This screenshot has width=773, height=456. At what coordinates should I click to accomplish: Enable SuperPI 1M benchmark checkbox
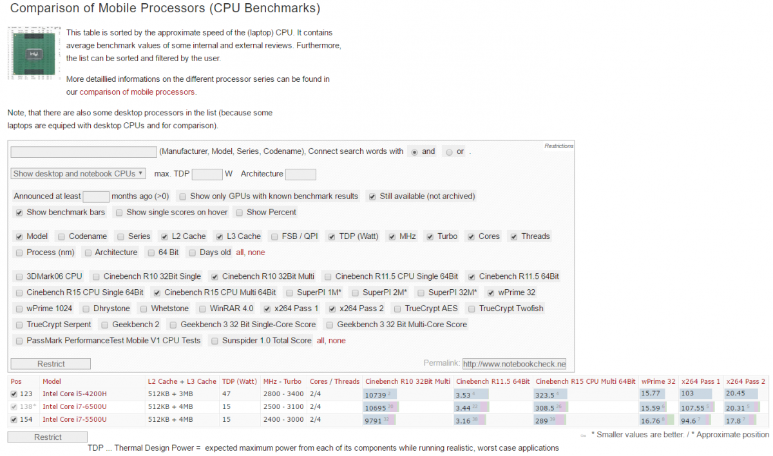[290, 292]
